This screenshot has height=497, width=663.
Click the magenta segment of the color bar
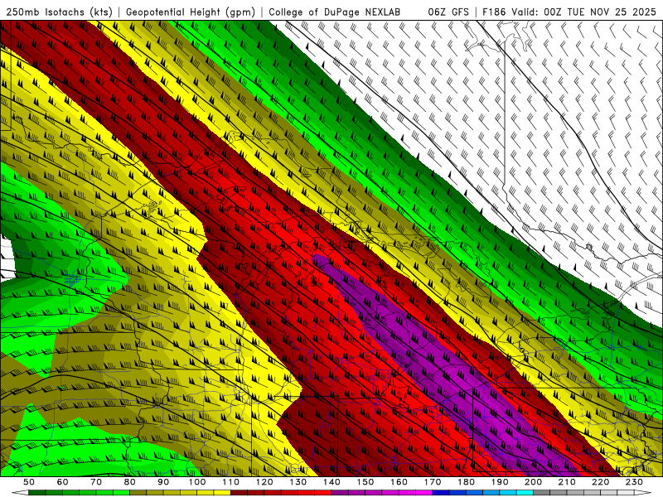click(424, 493)
